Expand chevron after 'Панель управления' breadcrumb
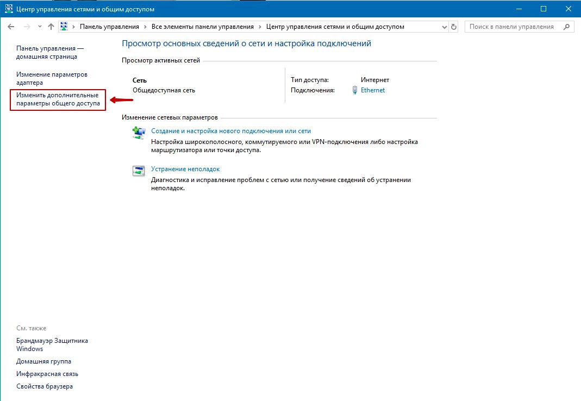The image size is (581, 401). tap(145, 27)
